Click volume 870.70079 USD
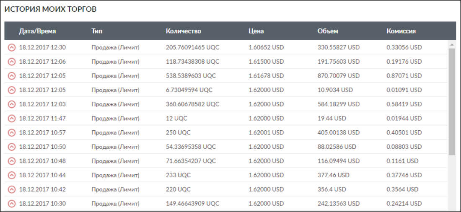Image resolution: width=461 pixels, height=212 pixels. [x=338, y=75]
